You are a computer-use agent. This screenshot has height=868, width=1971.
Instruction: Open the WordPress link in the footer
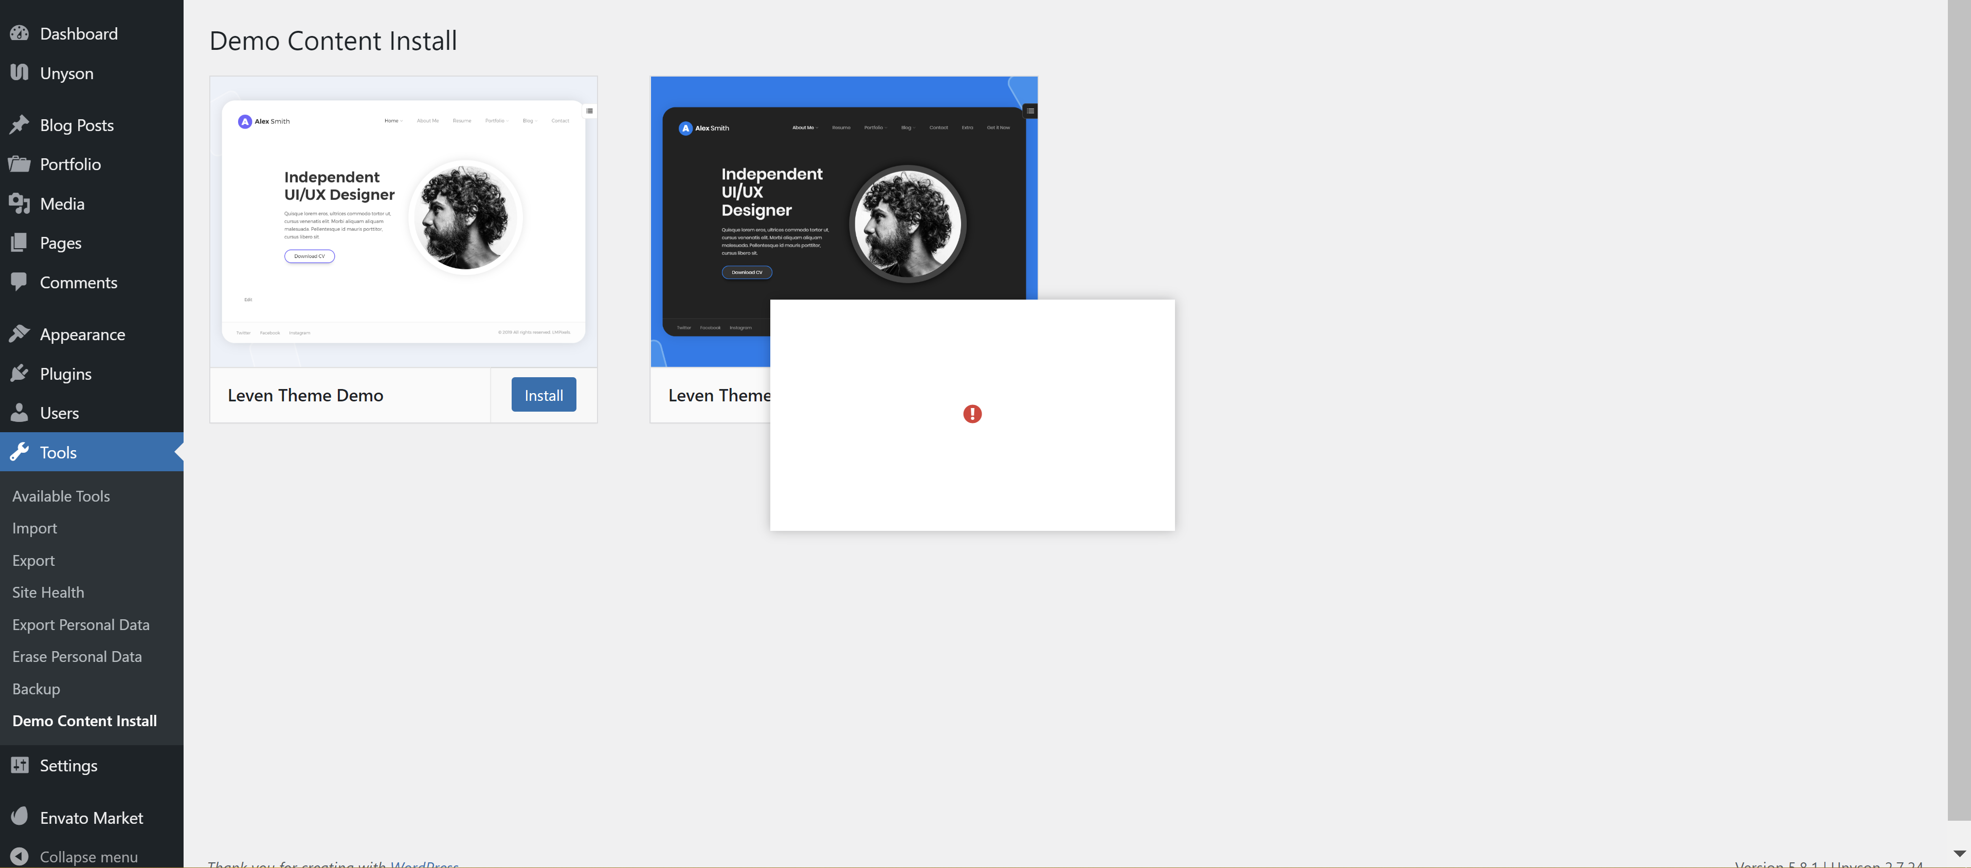423,864
